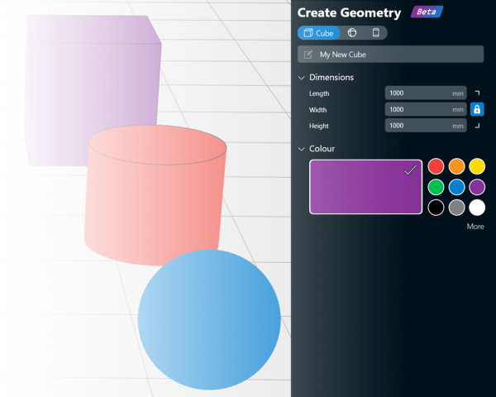Switch to the Cylinder geometry type
This screenshot has height=397, width=496.
[x=375, y=33]
